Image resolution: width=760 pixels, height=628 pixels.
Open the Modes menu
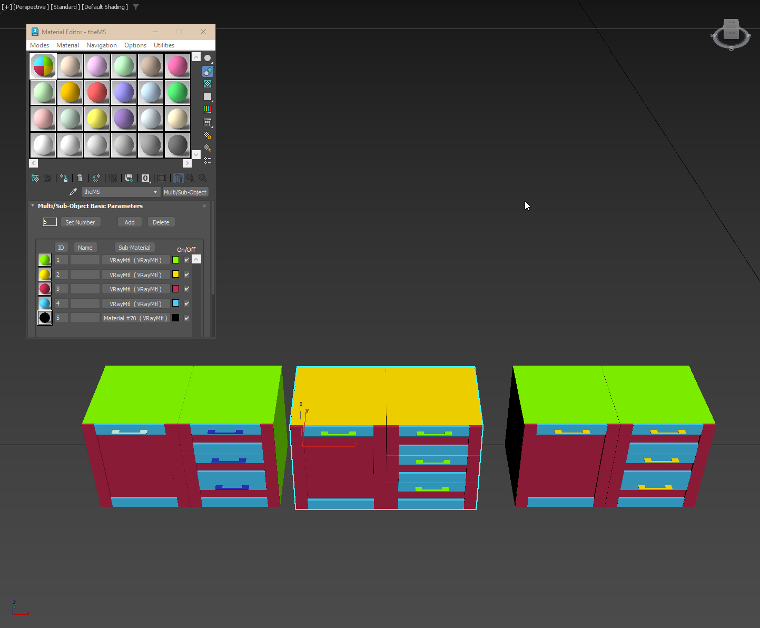tap(40, 45)
